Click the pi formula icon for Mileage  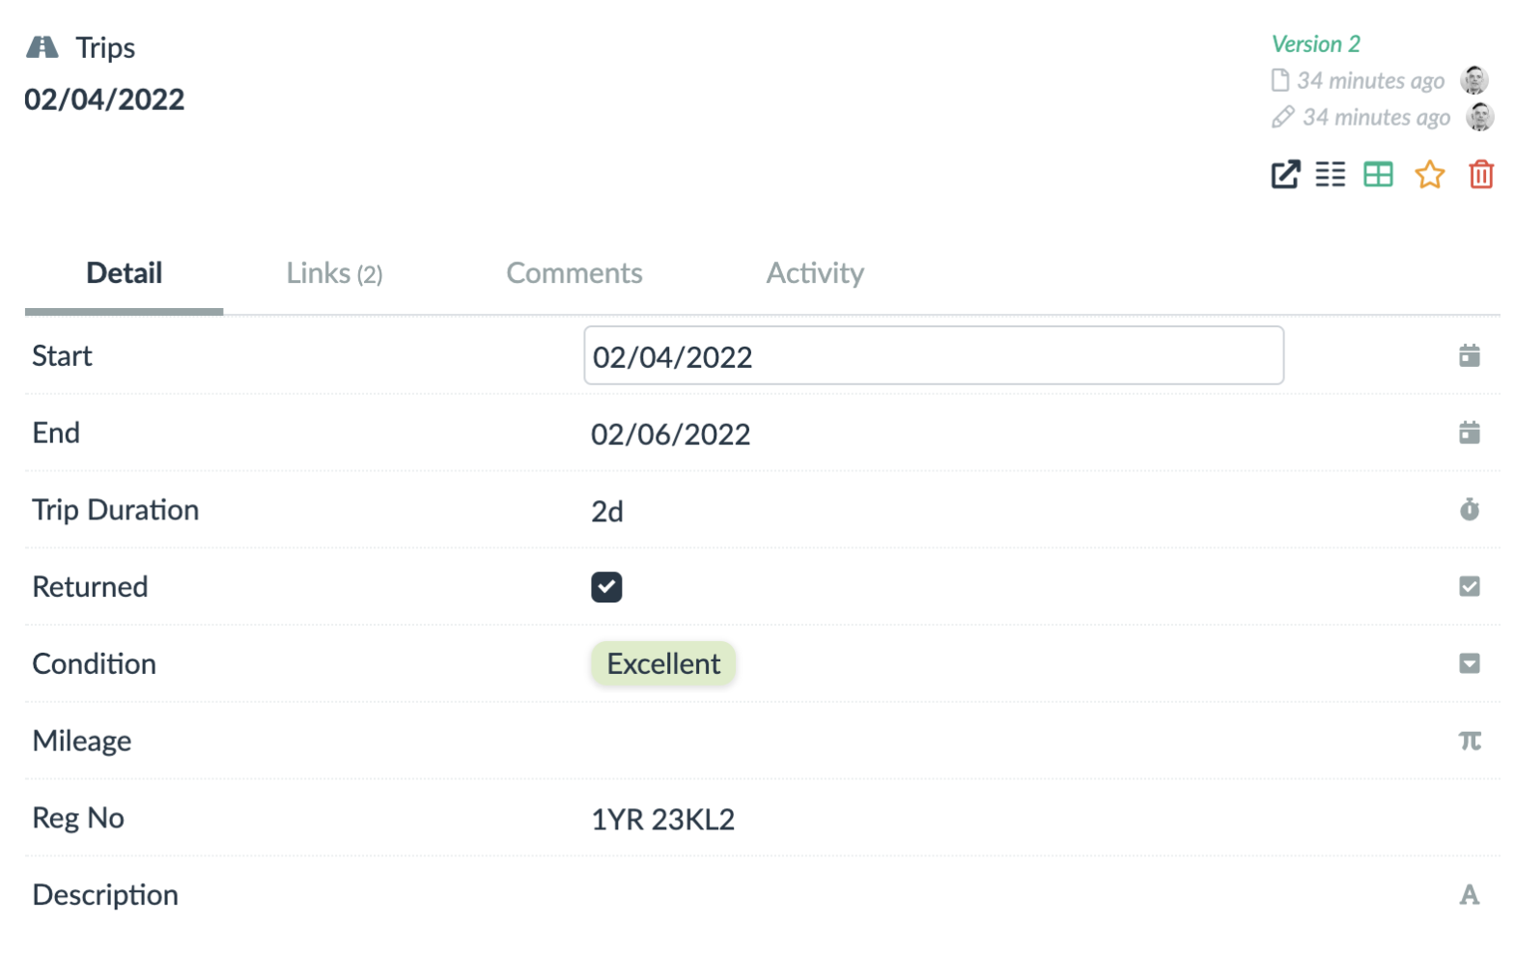click(x=1469, y=741)
